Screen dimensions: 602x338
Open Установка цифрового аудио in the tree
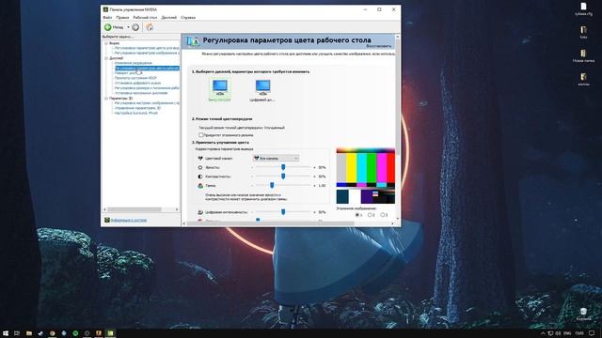[x=137, y=83]
